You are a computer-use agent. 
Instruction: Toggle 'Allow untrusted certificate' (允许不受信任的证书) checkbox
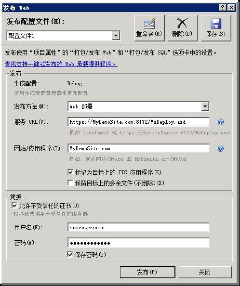click(14, 206)
